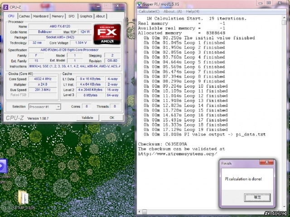Minimize the CPU-Z window
The image size is (290, 217).
(98, 6)
